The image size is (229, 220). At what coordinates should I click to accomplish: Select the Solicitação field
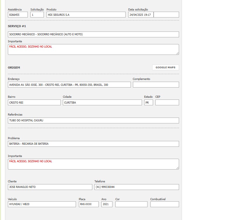(37, 15)
